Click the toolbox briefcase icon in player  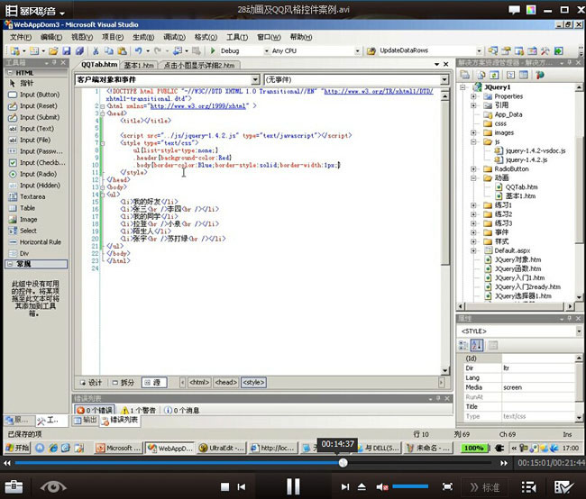click(x=14, y=486)
